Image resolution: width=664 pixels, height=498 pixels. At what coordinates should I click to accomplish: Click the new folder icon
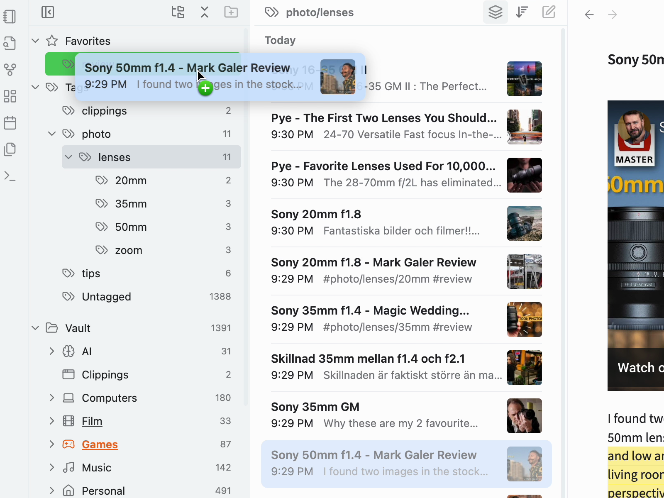pos(231,12)
